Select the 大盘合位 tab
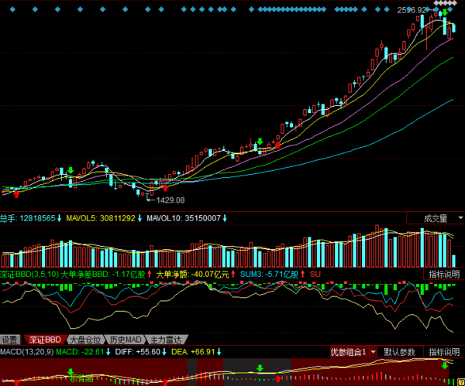This screenshot has height=386, width=465. pos(85,340)
